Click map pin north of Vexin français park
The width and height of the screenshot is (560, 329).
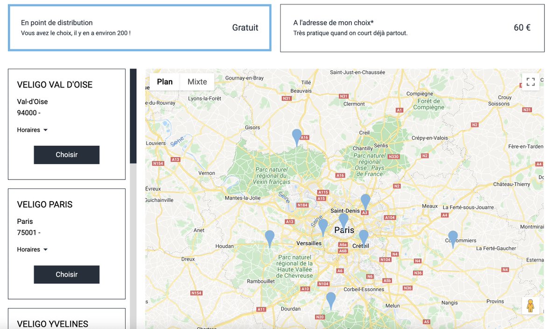296,138
